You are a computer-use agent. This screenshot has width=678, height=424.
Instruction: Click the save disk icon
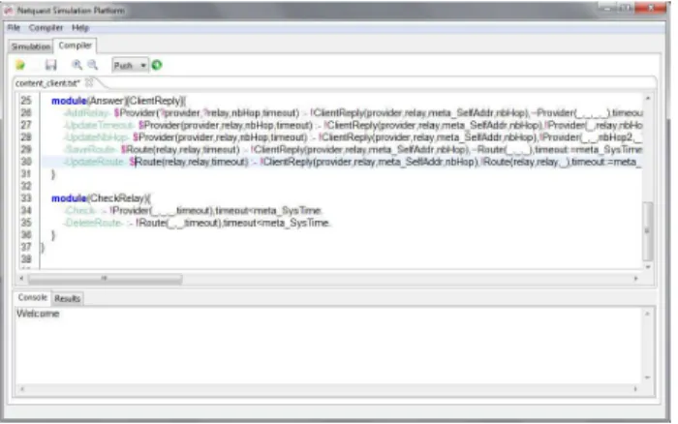51,65
